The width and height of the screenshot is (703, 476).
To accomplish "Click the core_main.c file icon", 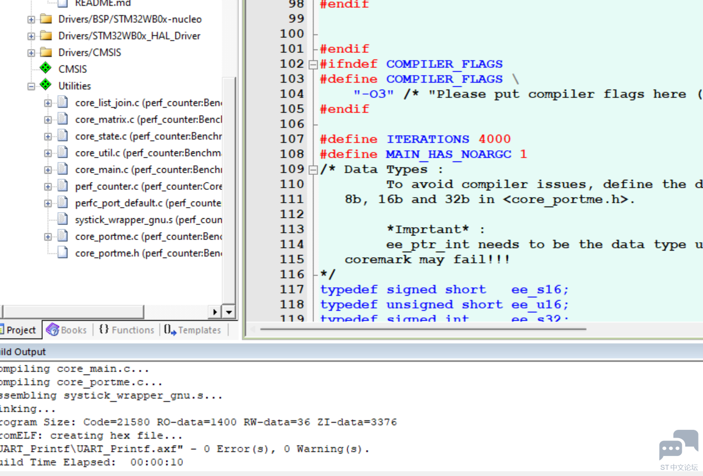I will [63, 169].
